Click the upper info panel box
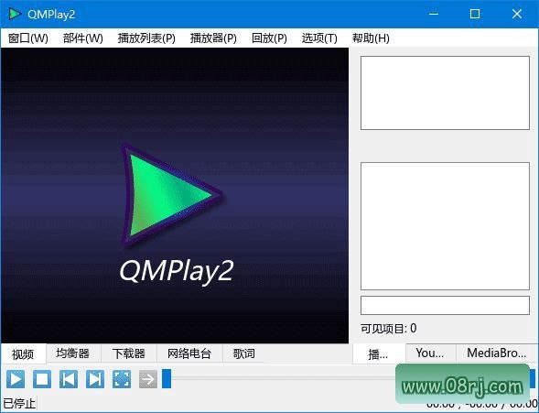Image resolution: width=539 pixels, height=413 pixels. [445, 92]
